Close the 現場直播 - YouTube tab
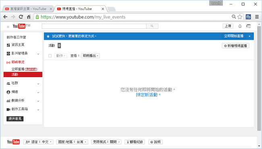This screenshot has height=149, width=262. point(103,9)
